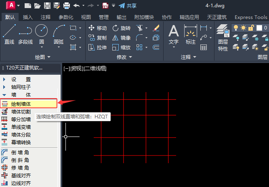Click the Print icon

click(x=67, y=6)
